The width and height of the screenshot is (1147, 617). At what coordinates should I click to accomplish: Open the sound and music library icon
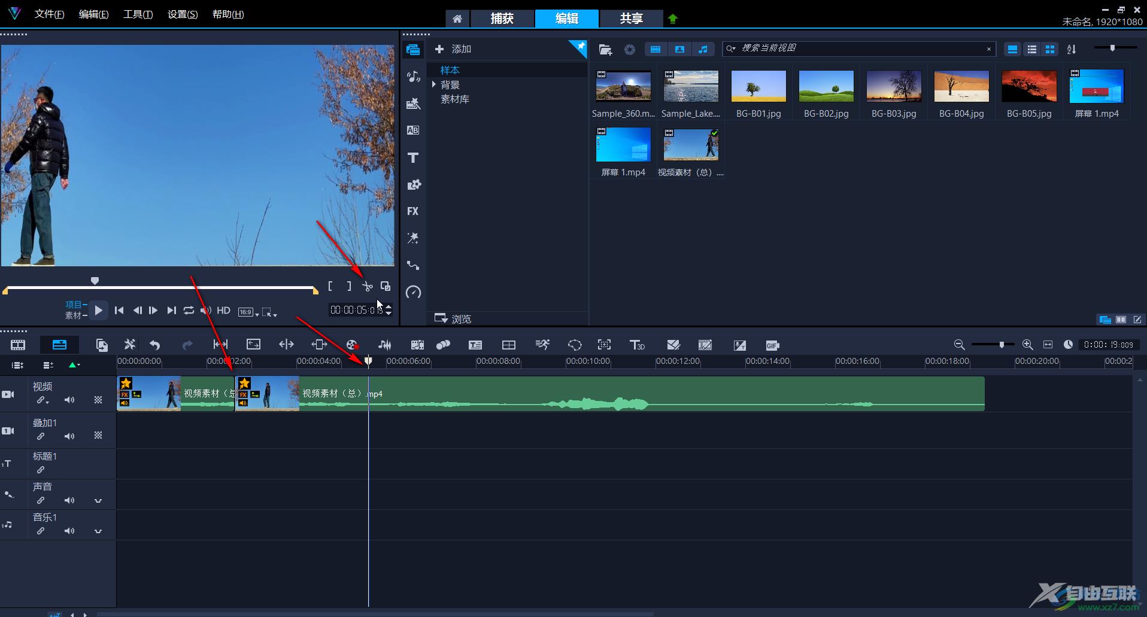click(x=413, y=77)
